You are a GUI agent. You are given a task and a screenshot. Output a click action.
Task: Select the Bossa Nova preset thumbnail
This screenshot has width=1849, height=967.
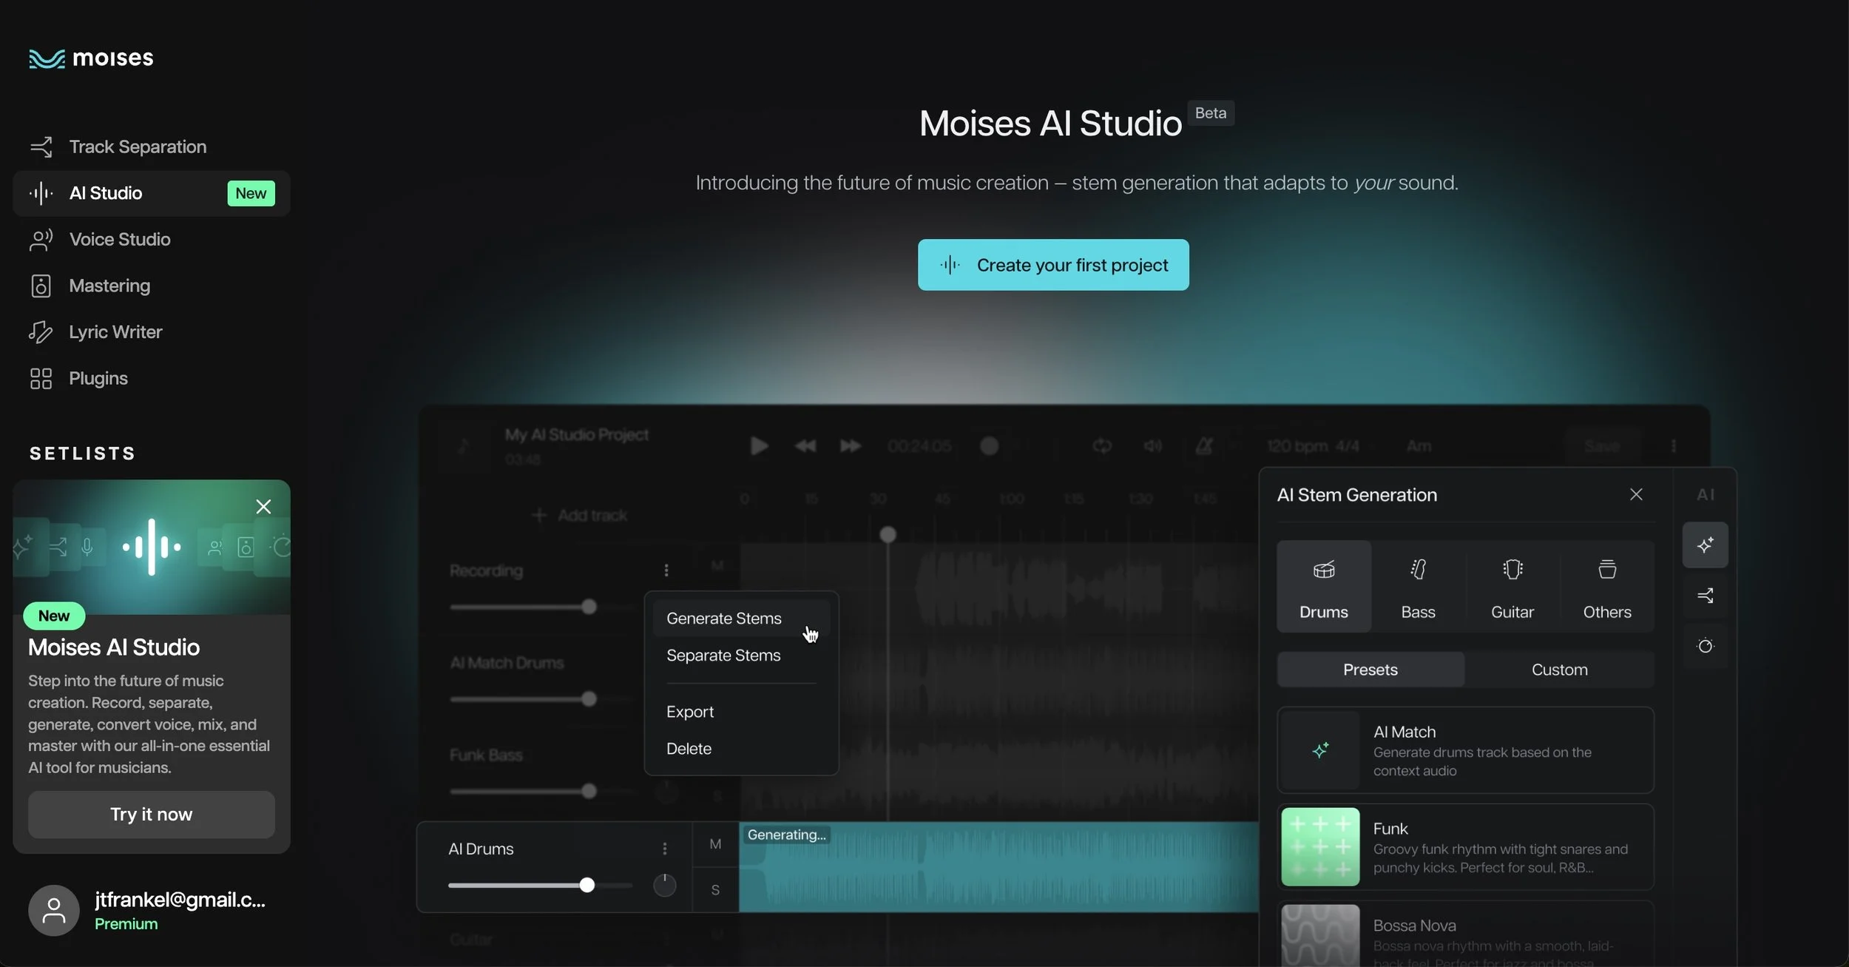click(x=1320, y=935)
